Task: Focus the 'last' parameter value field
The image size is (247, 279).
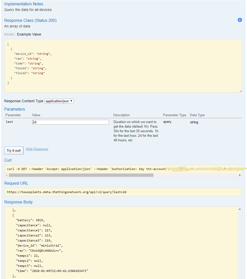Action: point(70,122)
